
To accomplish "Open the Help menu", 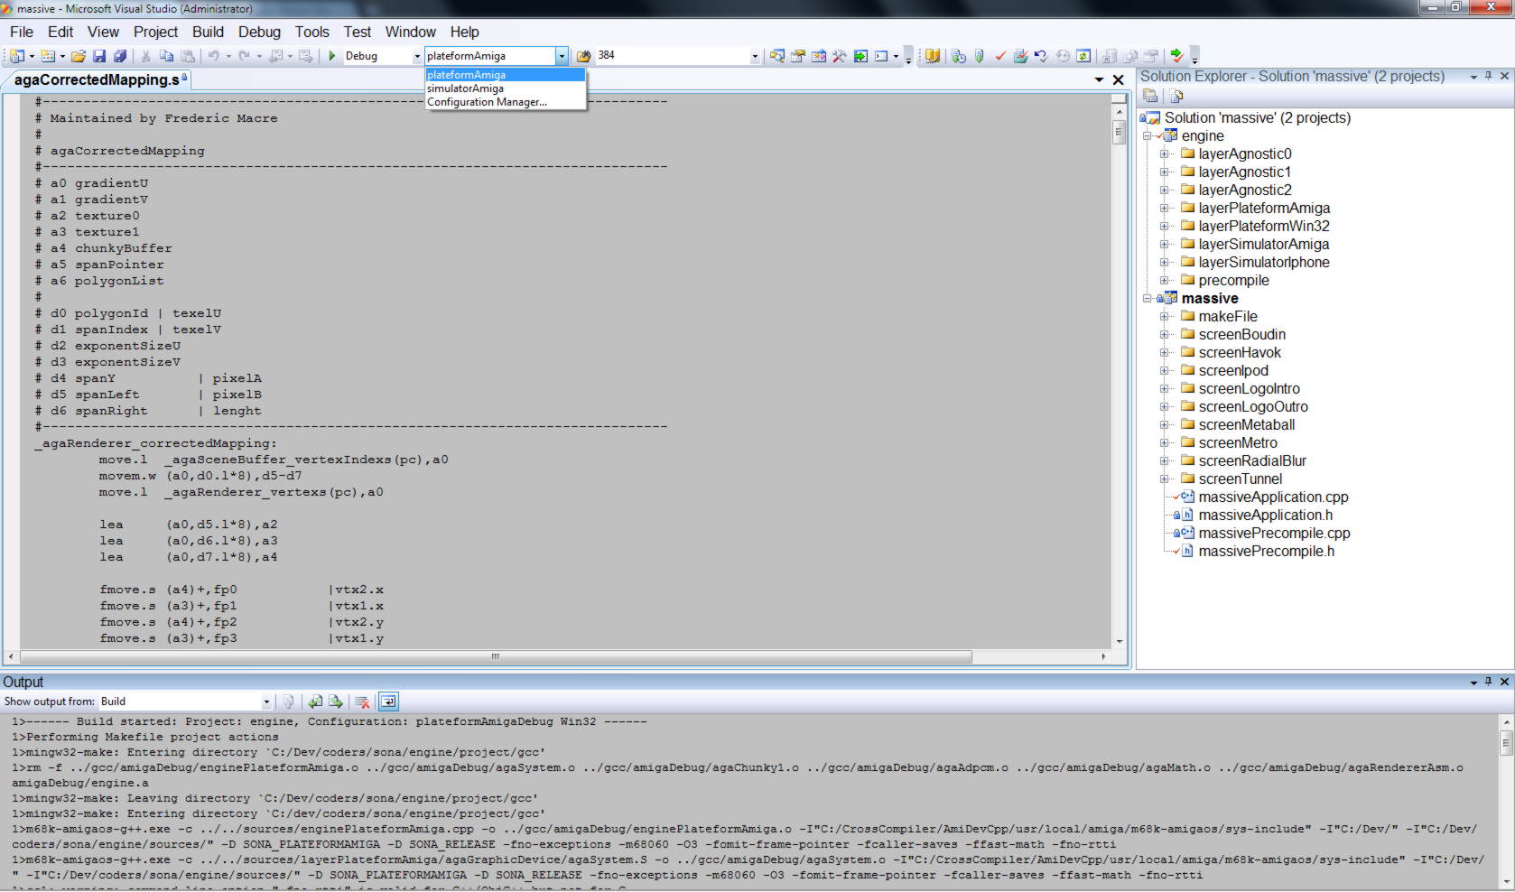I will (x=464, y=32).
